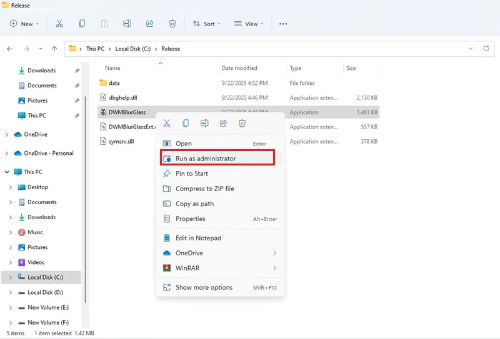Expand the address bar history dropdown
This screenshot has width=500, height=339.
(x=471, y=49)
